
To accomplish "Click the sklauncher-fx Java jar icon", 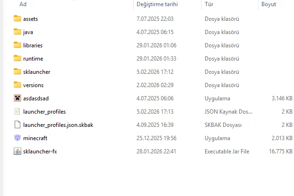I will click(17, 151).
